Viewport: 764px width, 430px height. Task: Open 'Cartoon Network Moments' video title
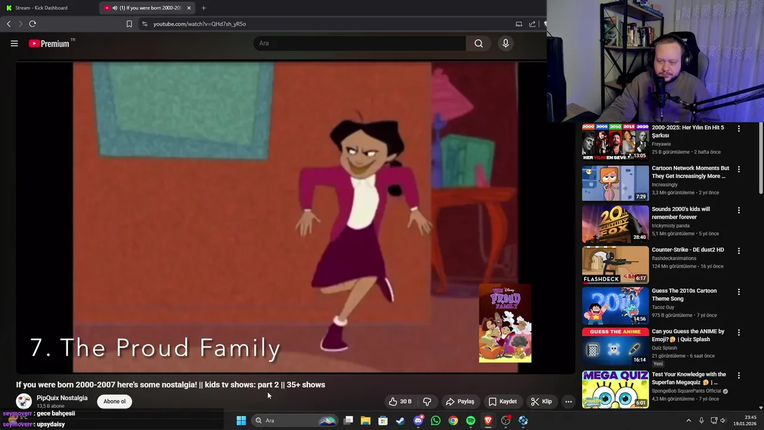[x=691, y=172]
